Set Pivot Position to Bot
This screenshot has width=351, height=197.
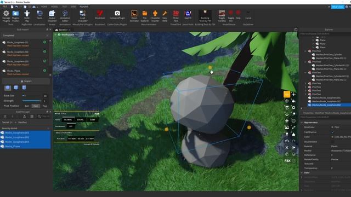tap(27, 106)
